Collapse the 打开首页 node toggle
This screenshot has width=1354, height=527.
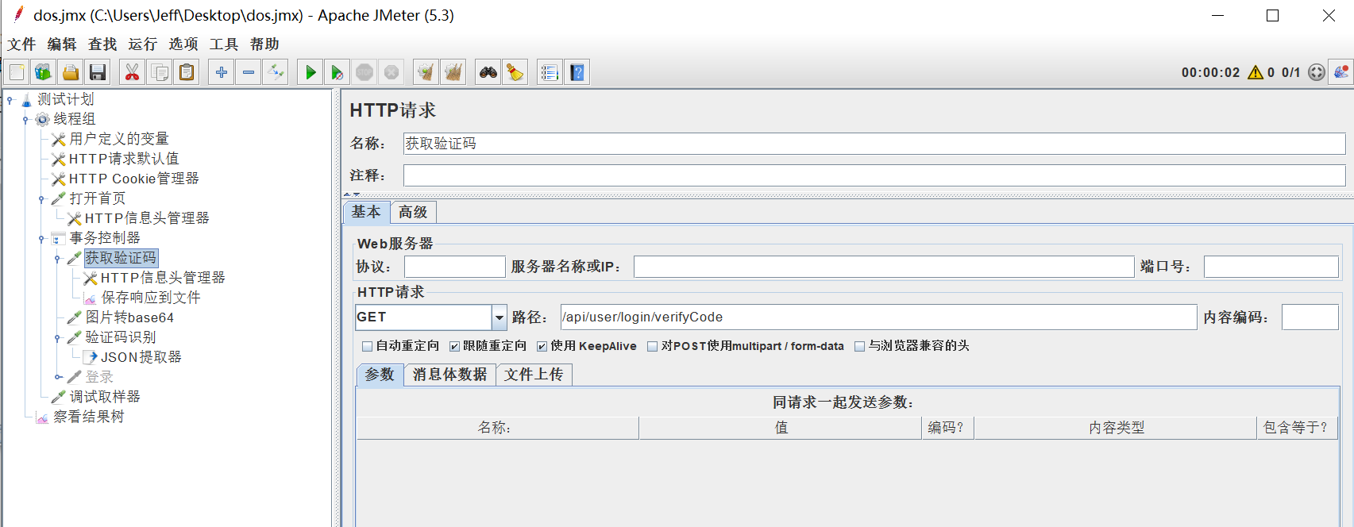click(x=41, y=198)
